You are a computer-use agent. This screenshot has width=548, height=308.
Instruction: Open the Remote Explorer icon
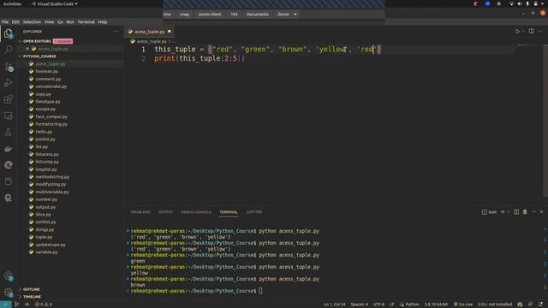[8, 115]
